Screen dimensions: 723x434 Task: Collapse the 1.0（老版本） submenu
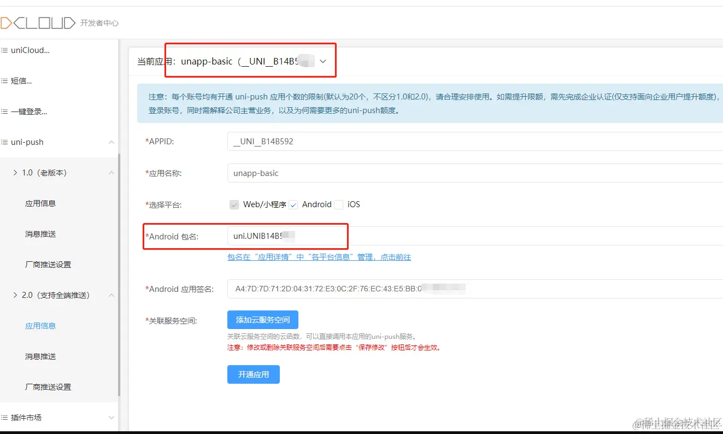[111, 173]
